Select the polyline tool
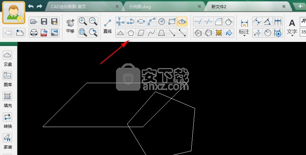 pyautogui.click(x=151, y=21)
